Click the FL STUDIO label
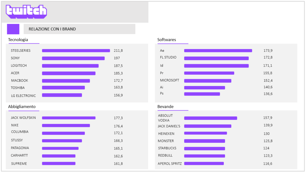 (x=168, y=57)
